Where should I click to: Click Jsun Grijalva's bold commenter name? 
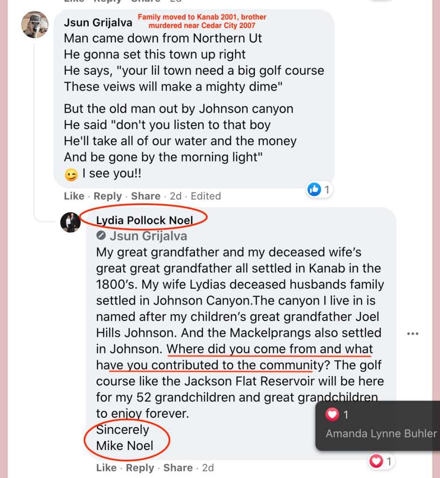[98, 23]
